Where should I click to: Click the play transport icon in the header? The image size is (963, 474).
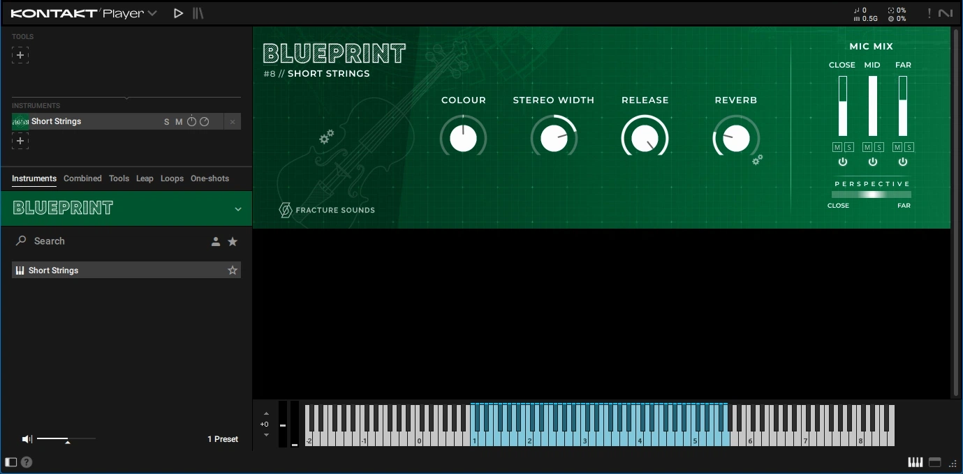tap(179, 13)
